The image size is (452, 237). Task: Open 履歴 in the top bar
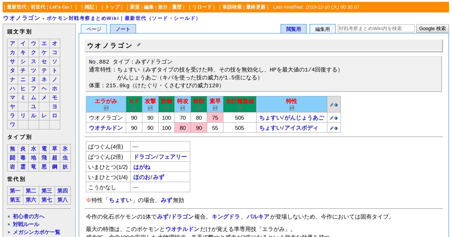[x=177, y=7]
